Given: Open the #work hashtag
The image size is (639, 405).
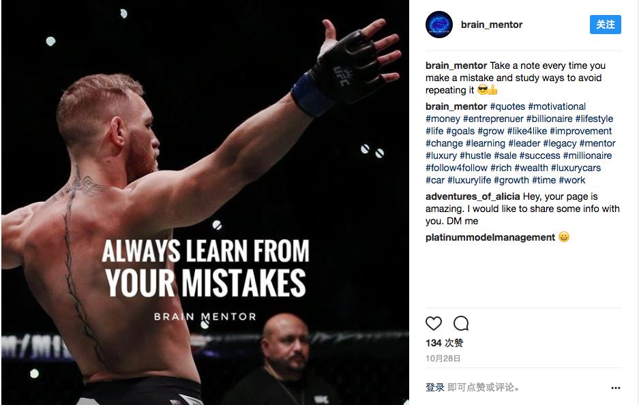Looking at the screenshot, I should pyautogui.click(x=571, y=180).
